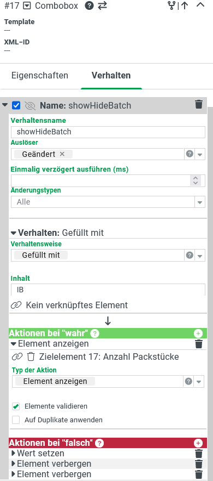Click the up arrow icon in header

pyautogui.click(x=184, y=5)
